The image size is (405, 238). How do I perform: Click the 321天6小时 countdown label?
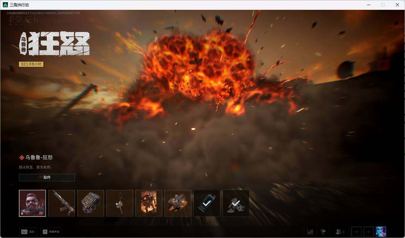pos(31,64)
